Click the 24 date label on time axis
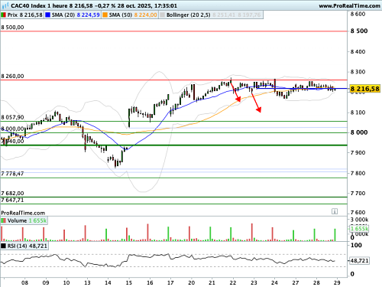Image resolution: width=382 pixels, height=287 pixels. click(x=274, y=282)
